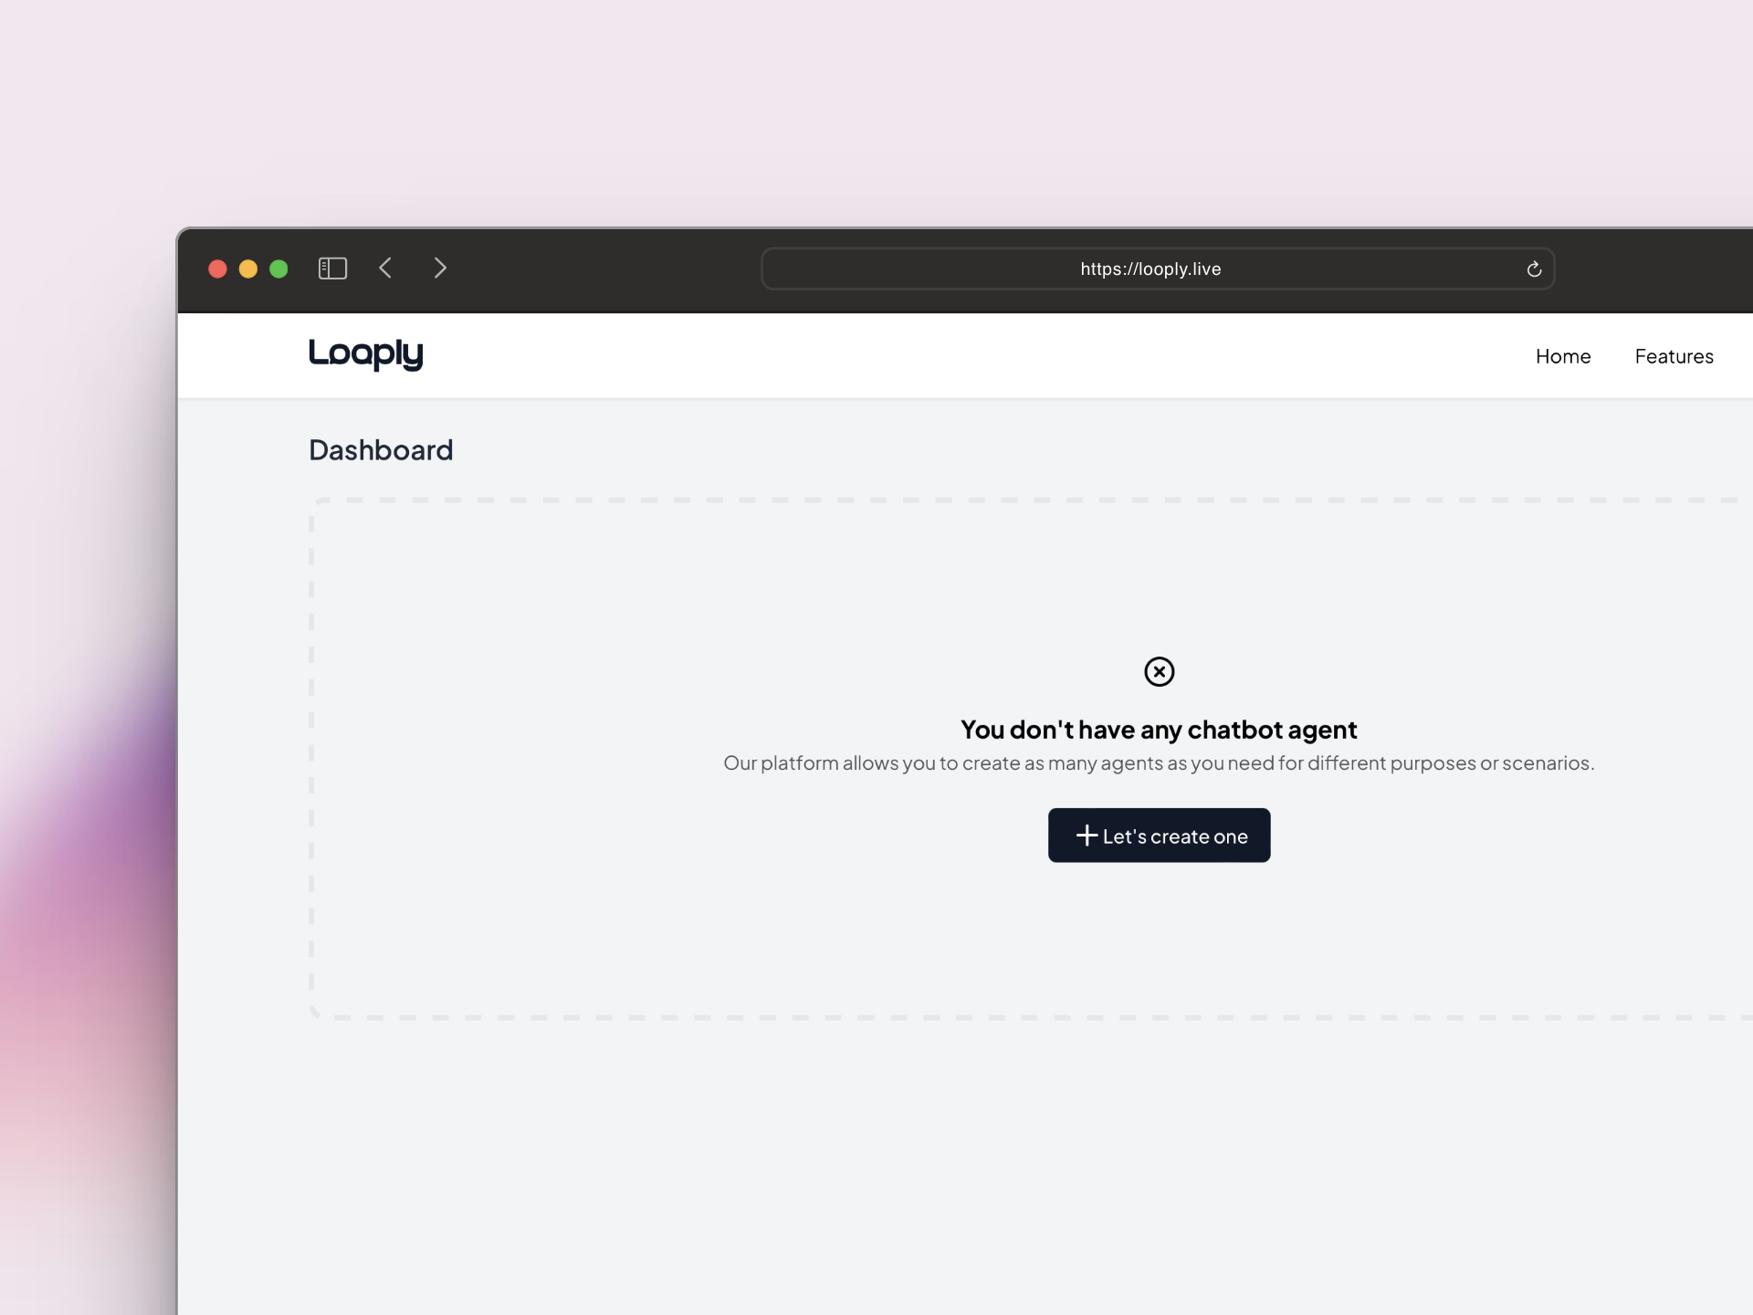Click the Loaply logo
The width and height of the screenshot is (1753, 1315).
[366, 354]
